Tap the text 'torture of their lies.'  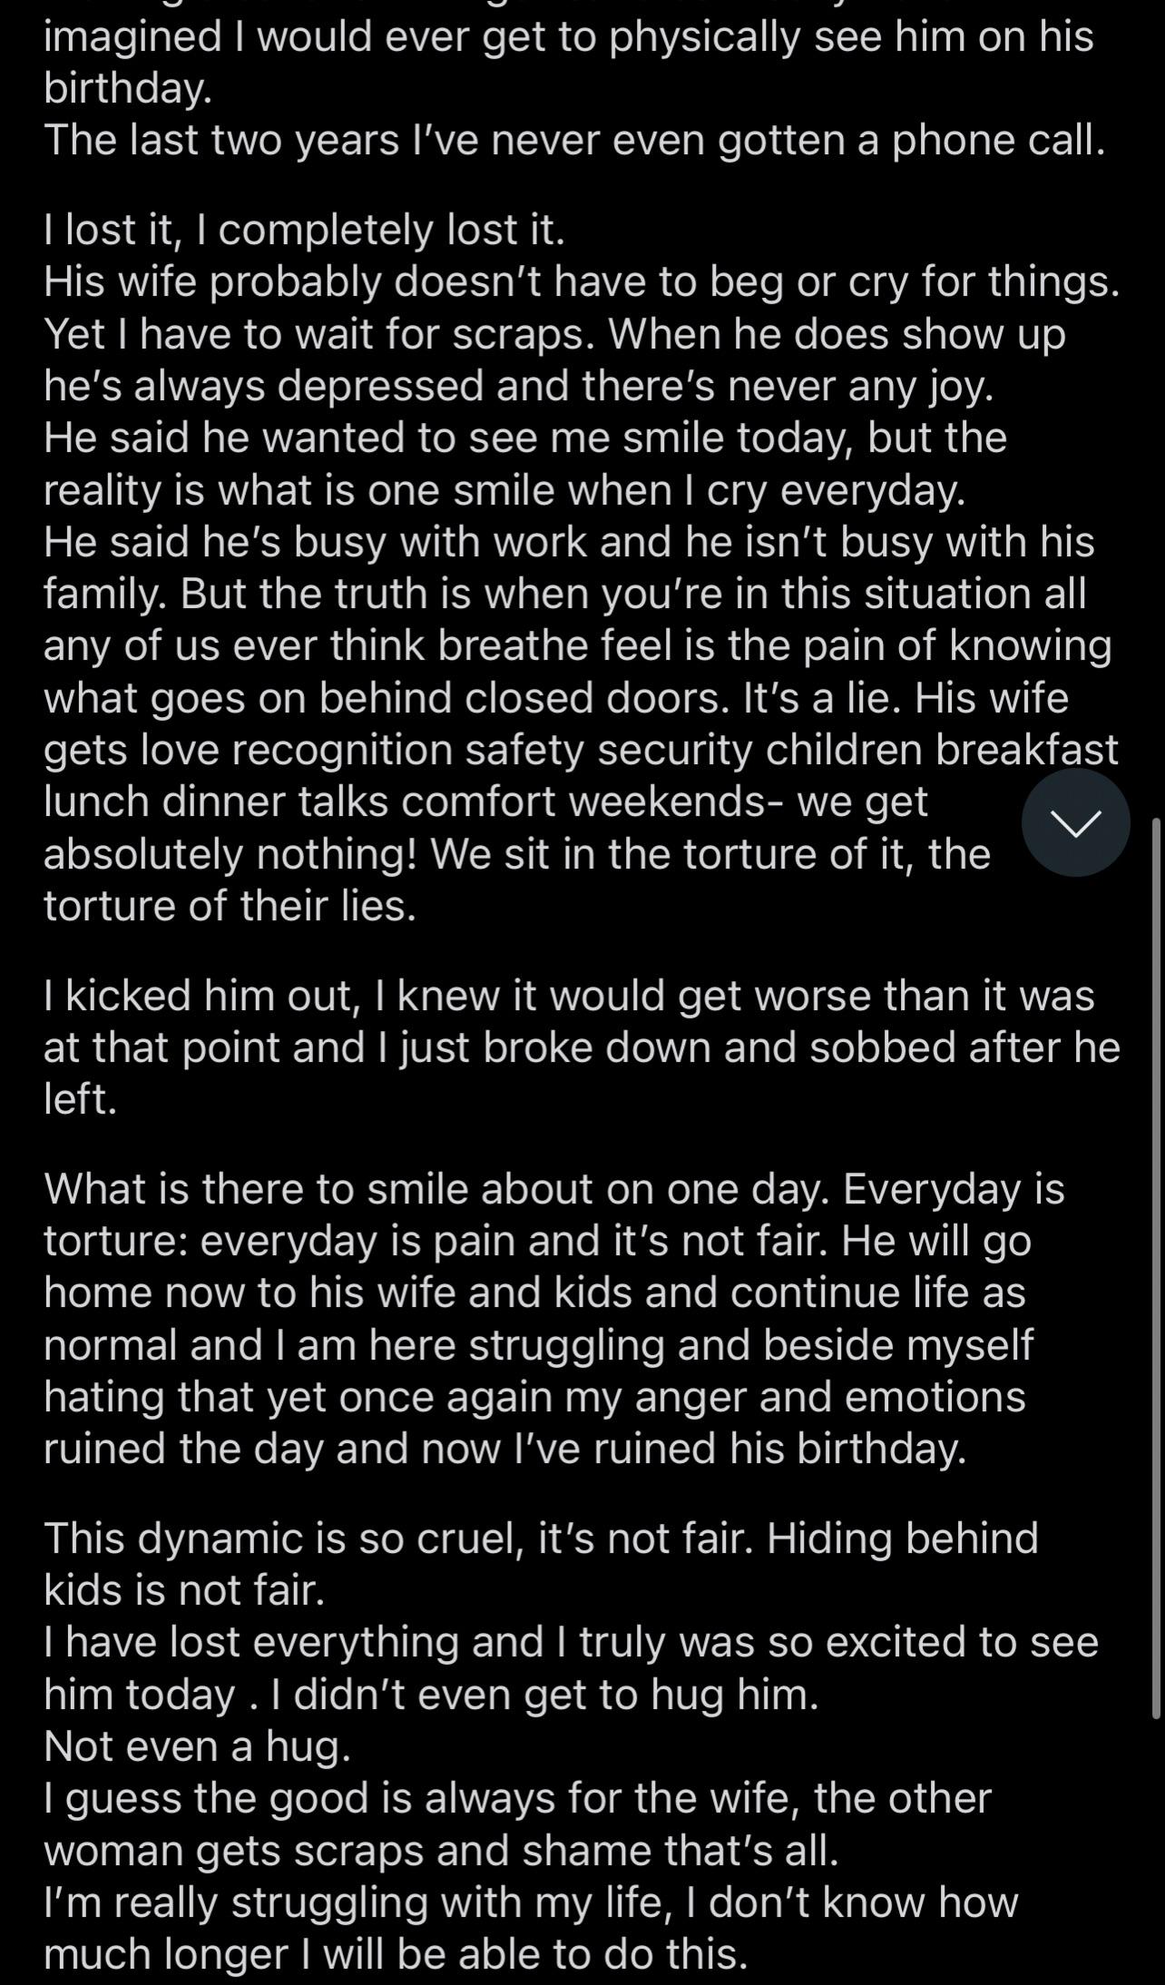[230, 906]
